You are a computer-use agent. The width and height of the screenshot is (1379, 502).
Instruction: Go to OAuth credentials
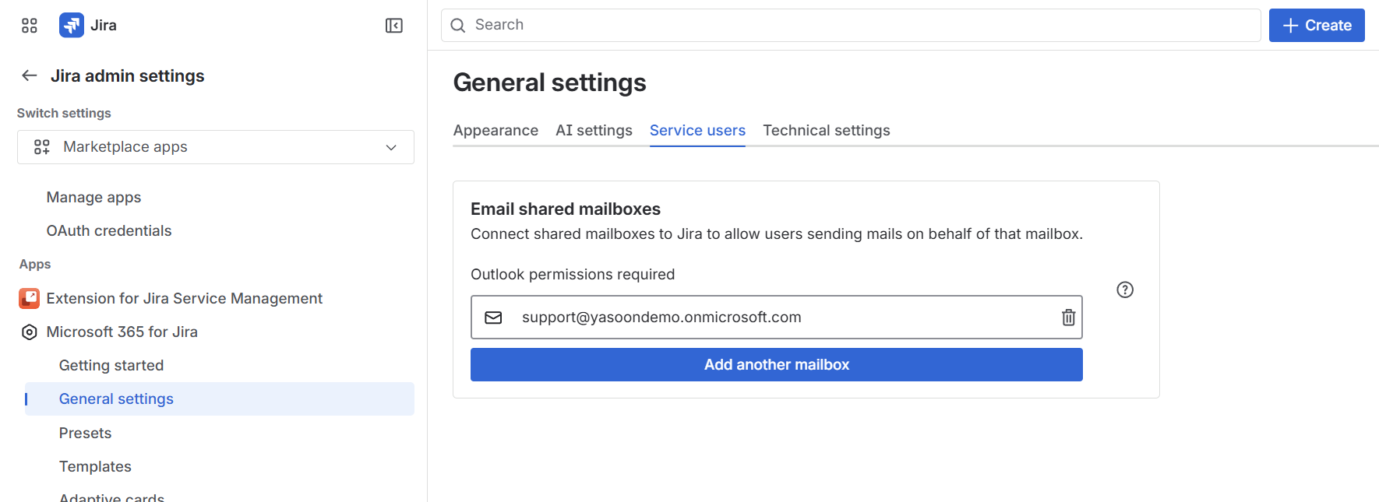pyautogui.click(x=109, y=231)
